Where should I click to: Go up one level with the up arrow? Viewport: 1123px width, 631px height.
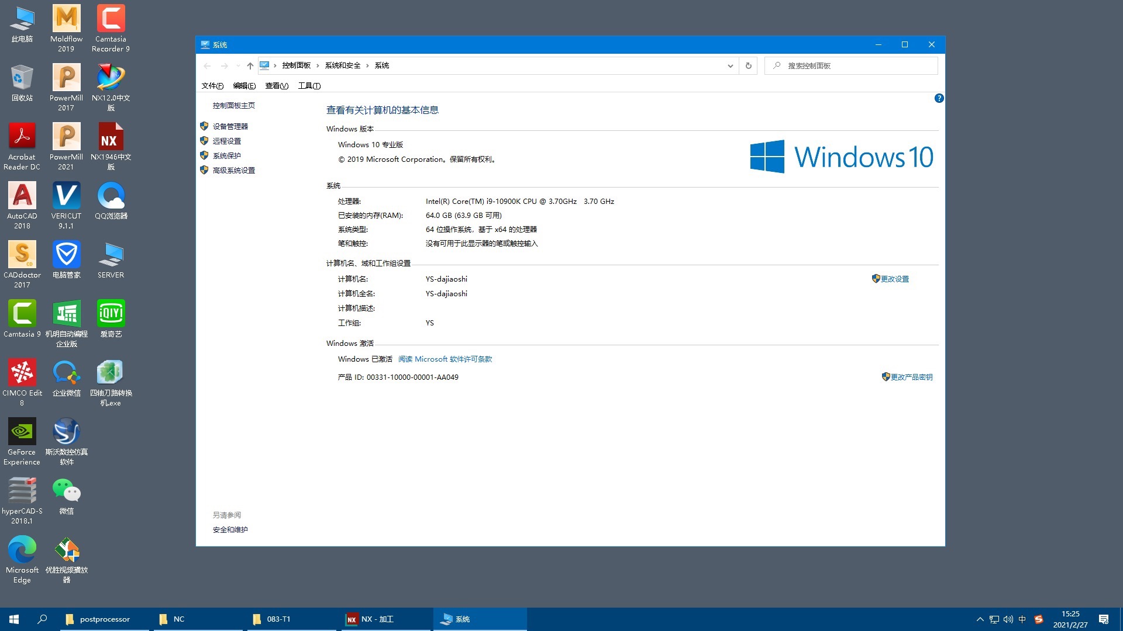click(x=250, y=65)
